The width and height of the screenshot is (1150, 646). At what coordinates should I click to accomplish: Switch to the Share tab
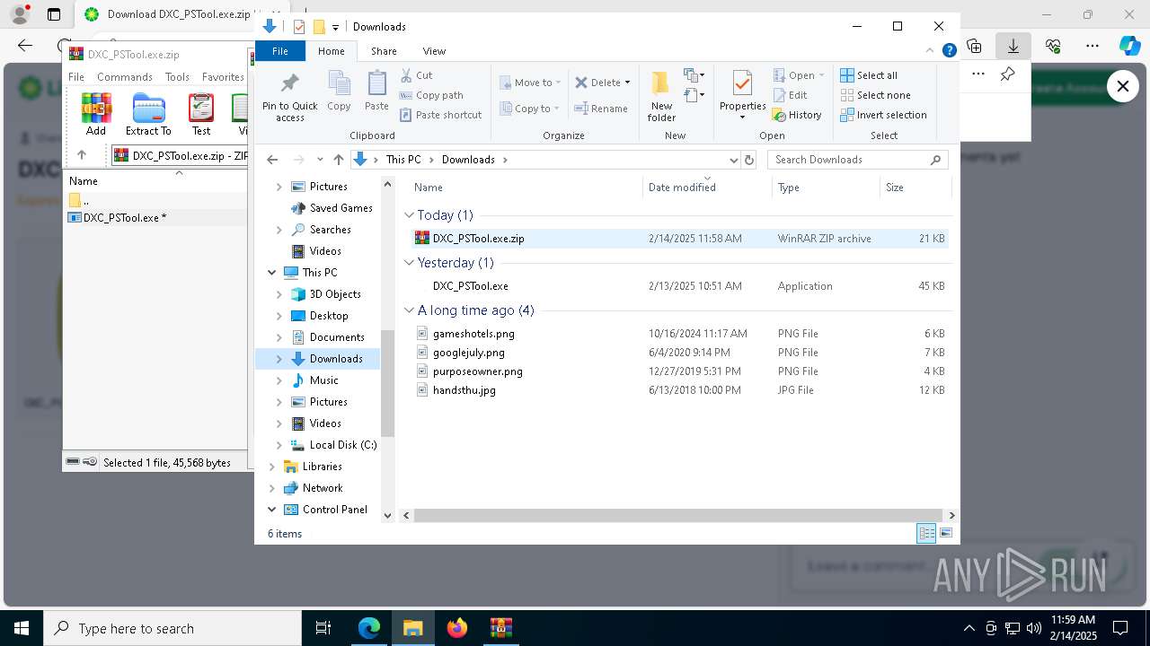[384, 51]
